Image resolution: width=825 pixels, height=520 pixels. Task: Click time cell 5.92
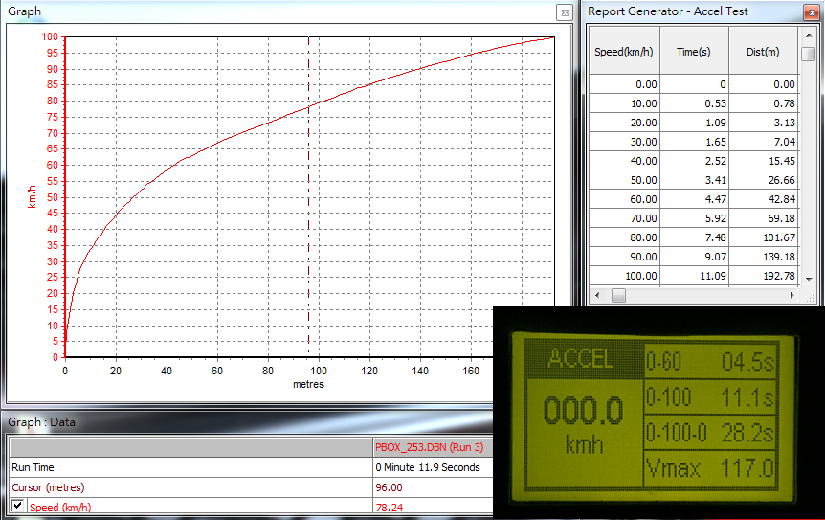tap(694, 218)
